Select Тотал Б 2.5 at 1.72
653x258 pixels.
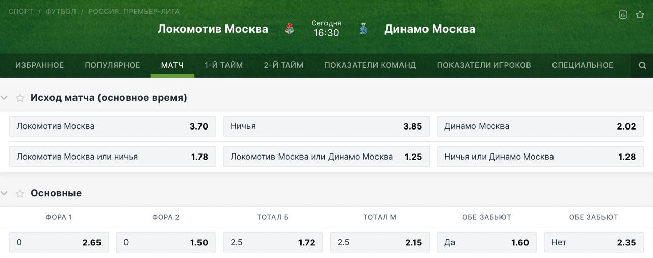pyautogui.click(x=272, y=242)
